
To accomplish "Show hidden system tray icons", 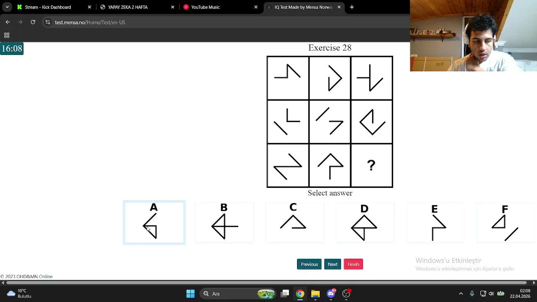I will [x=461, y=294].
